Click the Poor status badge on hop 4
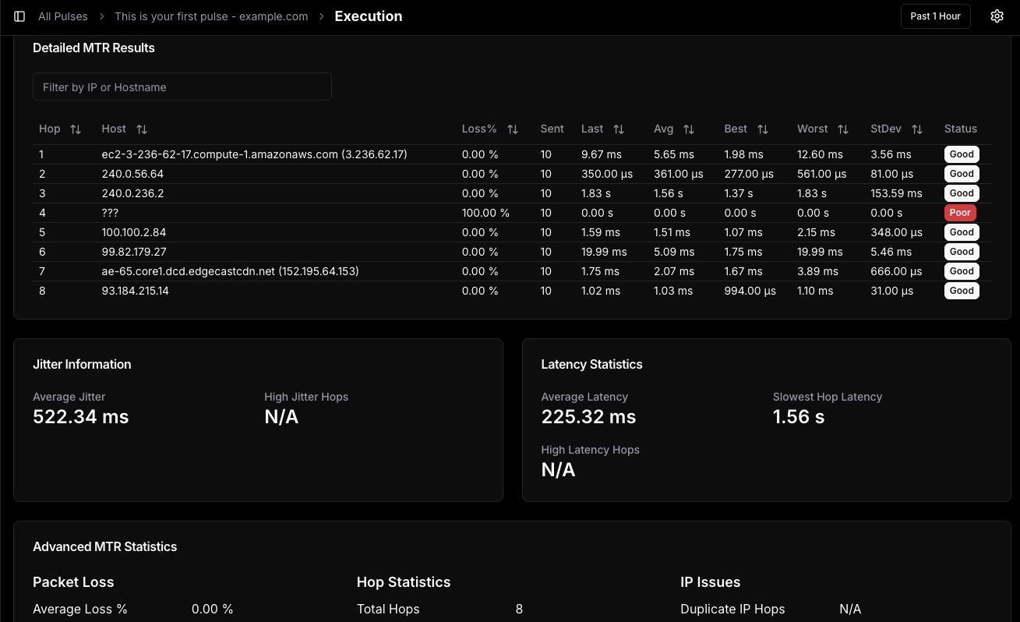Screen dimensions: 1020x622 960,213
